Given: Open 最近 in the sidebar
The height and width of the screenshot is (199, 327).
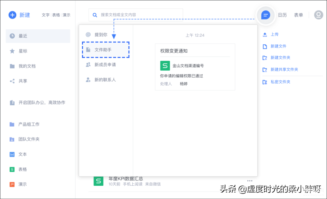Looking at the screenshot, I should tap(38, 36).
